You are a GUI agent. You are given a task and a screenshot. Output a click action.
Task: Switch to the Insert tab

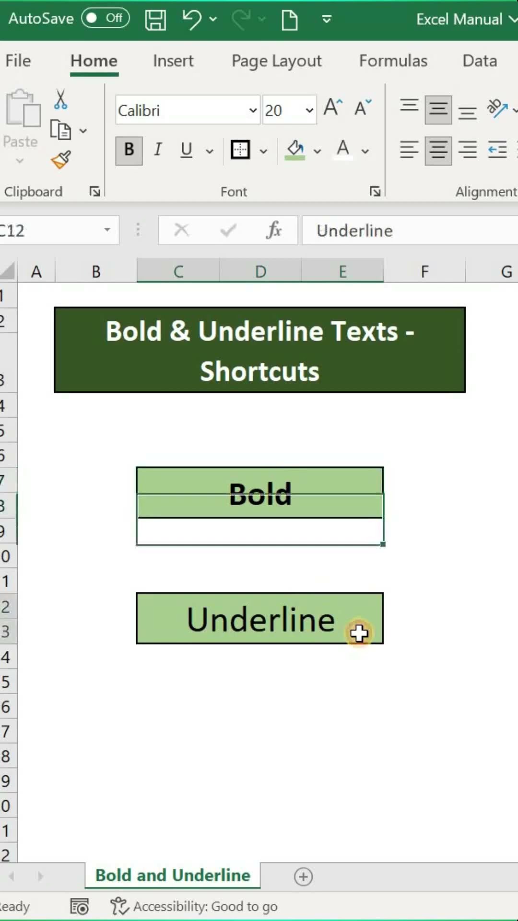tap(173, 61)
